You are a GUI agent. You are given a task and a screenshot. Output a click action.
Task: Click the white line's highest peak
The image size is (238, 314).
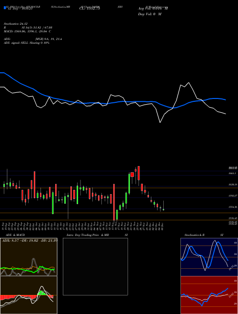click(x=188, y=82)
